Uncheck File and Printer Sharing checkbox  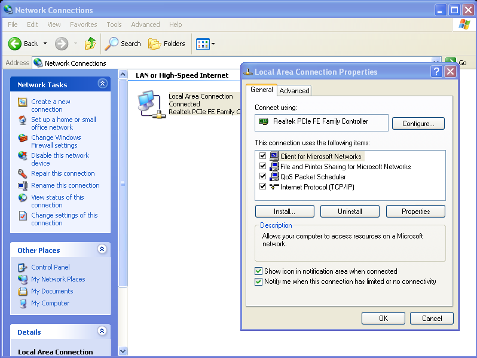(262, 166)
